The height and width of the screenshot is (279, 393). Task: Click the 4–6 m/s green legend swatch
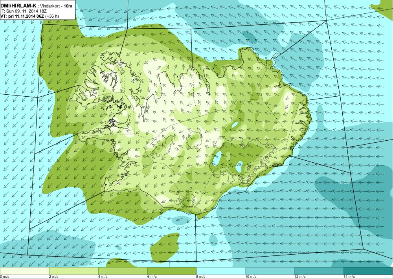pyautogui.click(x=123, y=271)
